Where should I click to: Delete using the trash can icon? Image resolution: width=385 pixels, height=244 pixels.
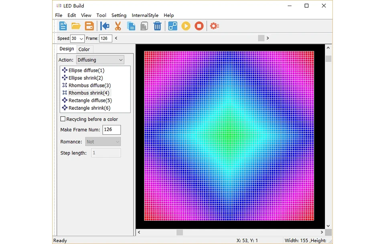coord(158,26)
